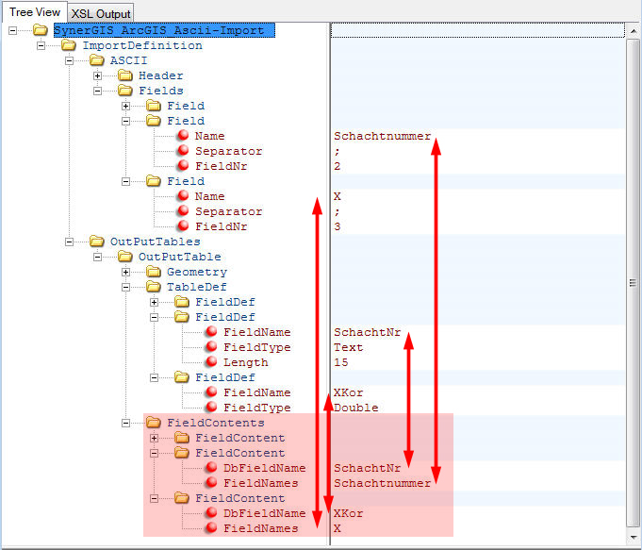This screenshot has width=642, height=550.
Task: Click the ASCII folder icon
Action: point(97,60)
